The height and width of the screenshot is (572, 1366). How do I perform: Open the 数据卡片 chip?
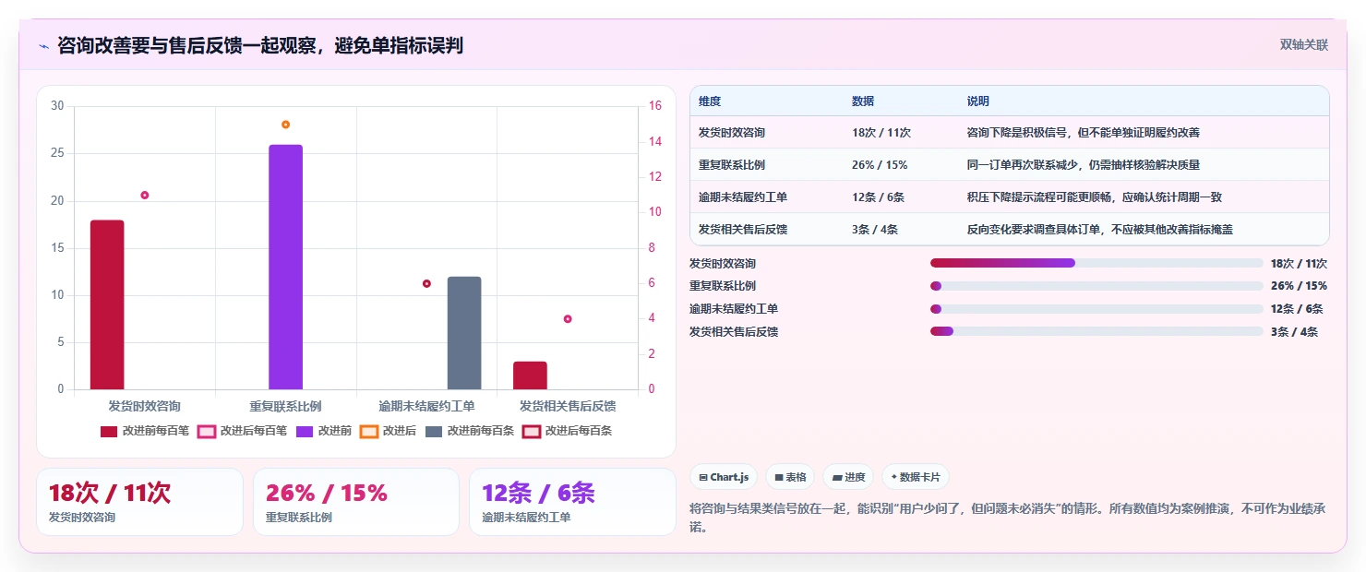(916, 477)
